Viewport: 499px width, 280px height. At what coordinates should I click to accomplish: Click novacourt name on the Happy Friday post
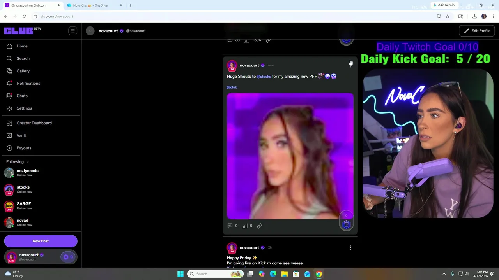point(249,248)
